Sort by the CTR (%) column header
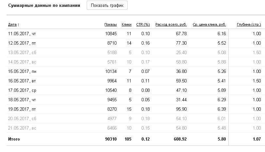The height and width of the screenshot is (152, 265). 143,24
